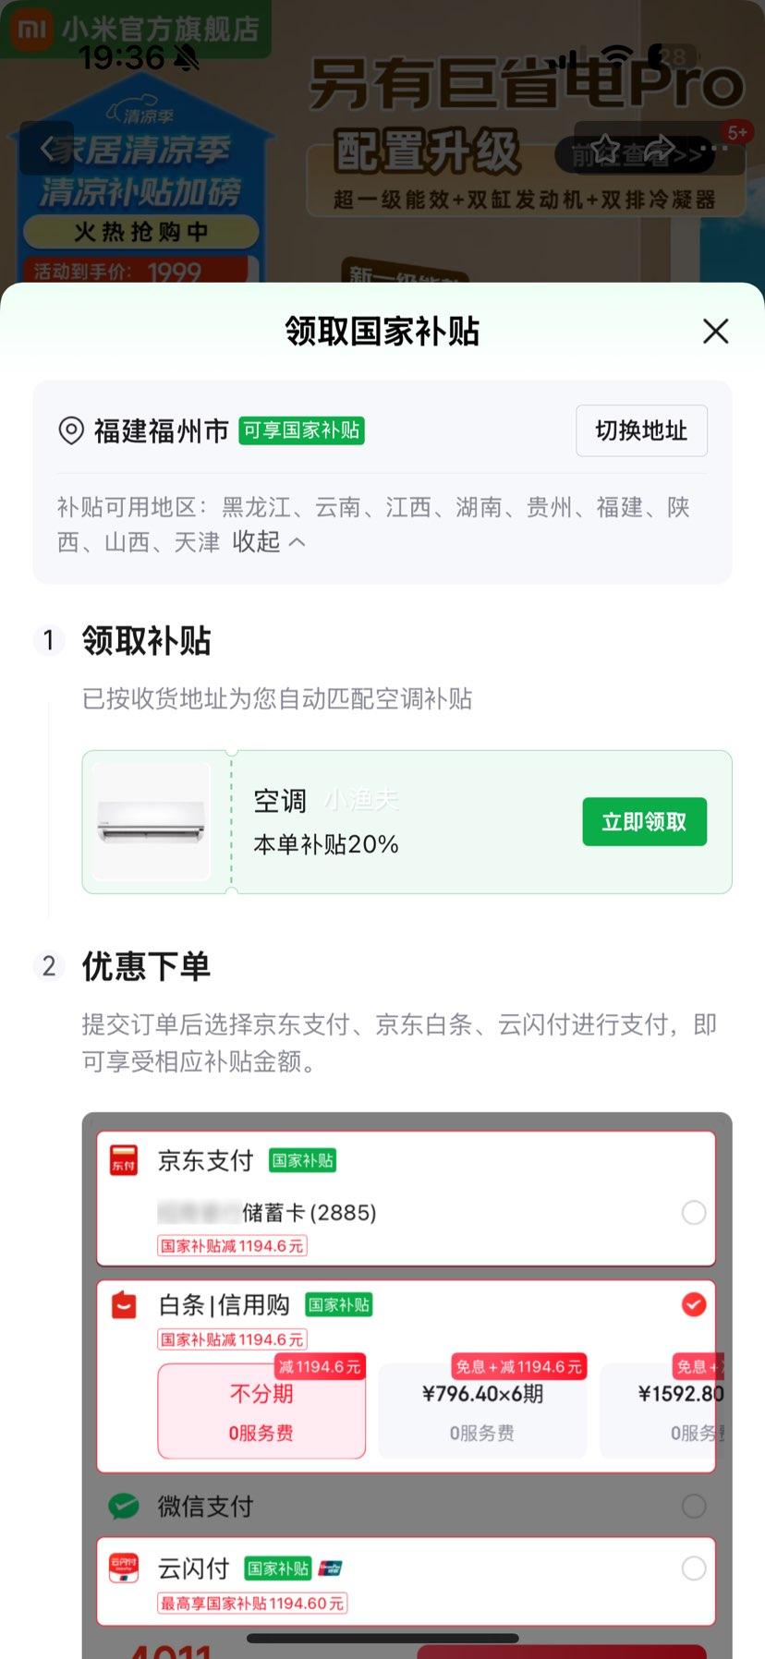The image size is (765, 1659).
Task: Tap the star favorite icon
Action: coord(605,148)
